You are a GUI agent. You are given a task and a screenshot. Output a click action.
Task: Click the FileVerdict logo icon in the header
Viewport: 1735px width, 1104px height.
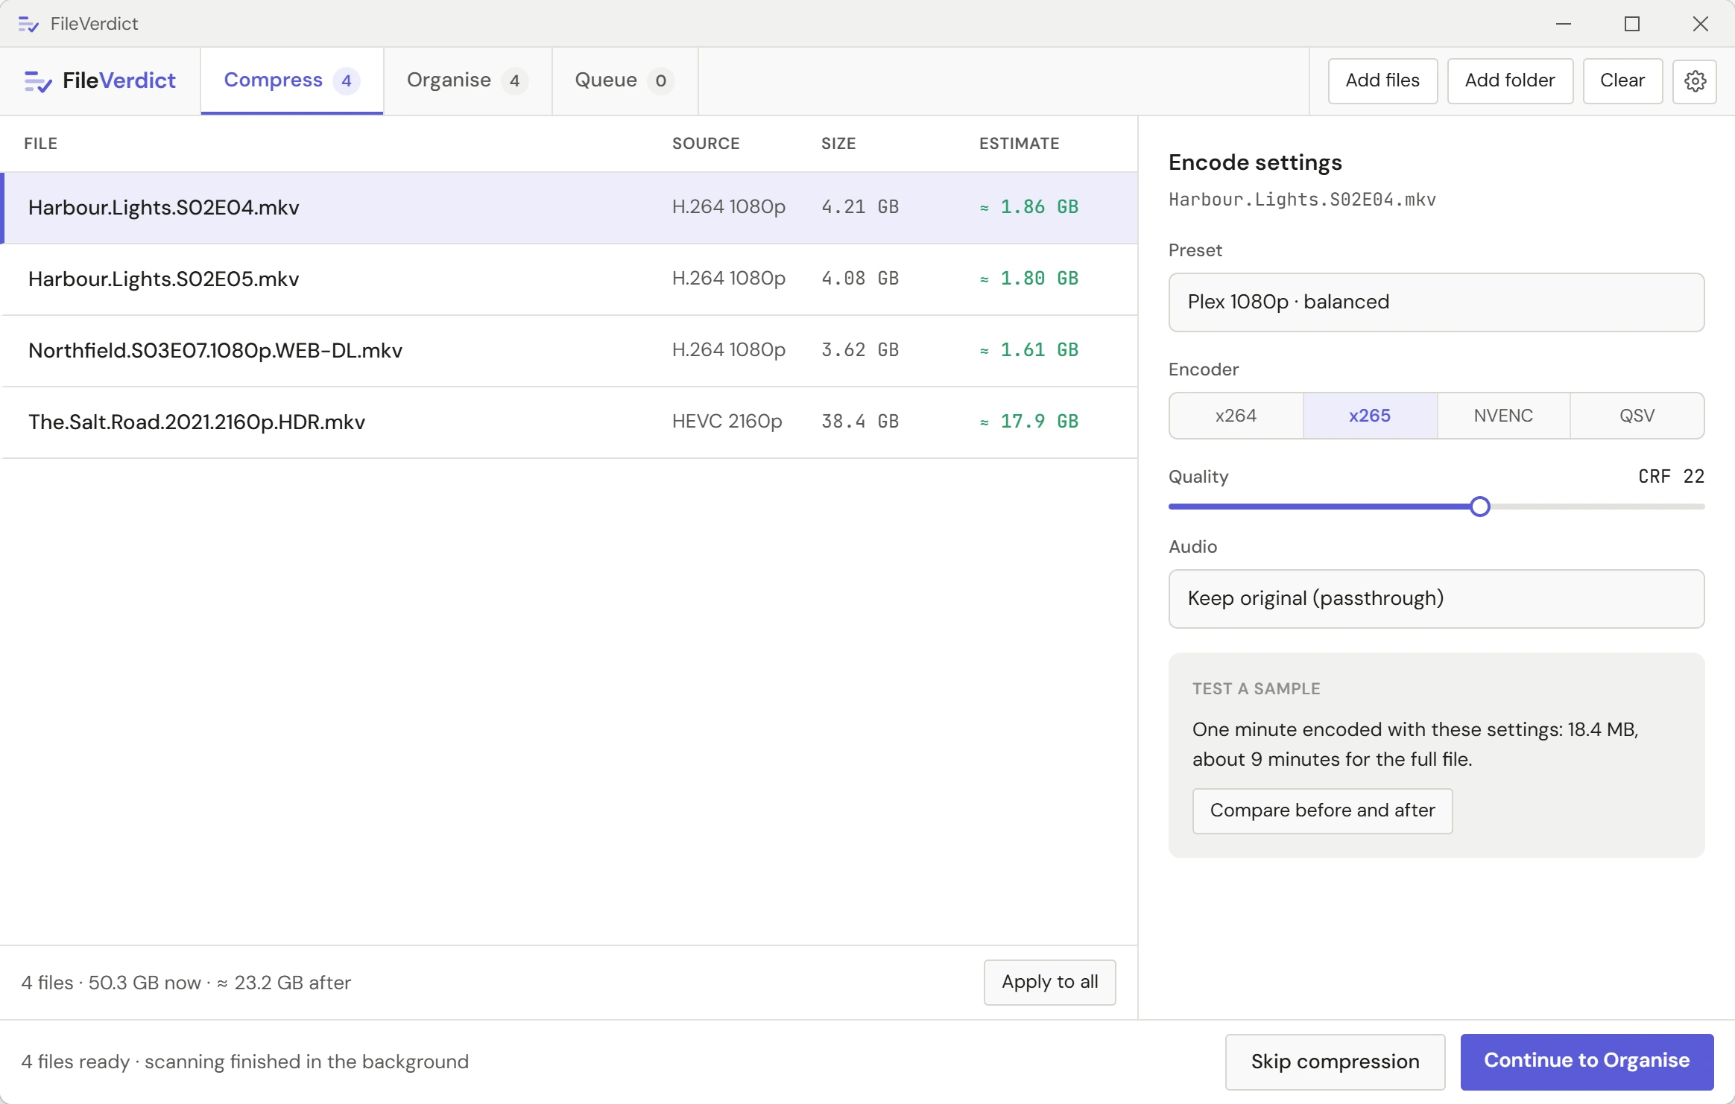[38, 81]
